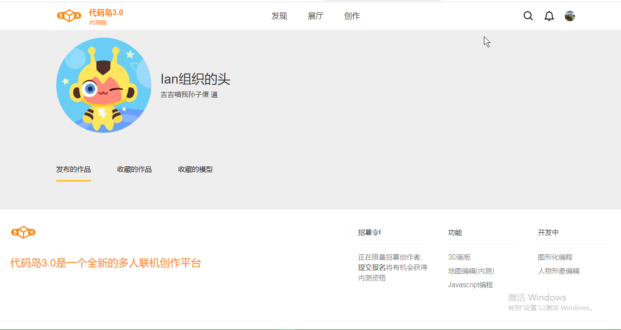
Task: Open the 图形化编程 link
Action: pyautogui.click(x=555, y=257)
